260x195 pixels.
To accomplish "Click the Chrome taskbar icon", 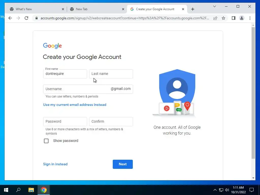I will (44, 190).
